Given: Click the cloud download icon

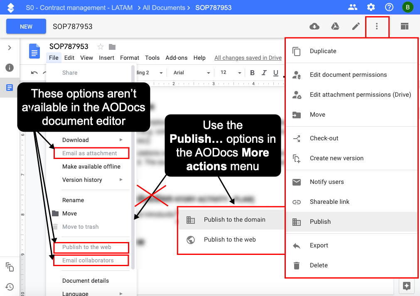Looking at the screenshot, I should (x=314, y=26).
